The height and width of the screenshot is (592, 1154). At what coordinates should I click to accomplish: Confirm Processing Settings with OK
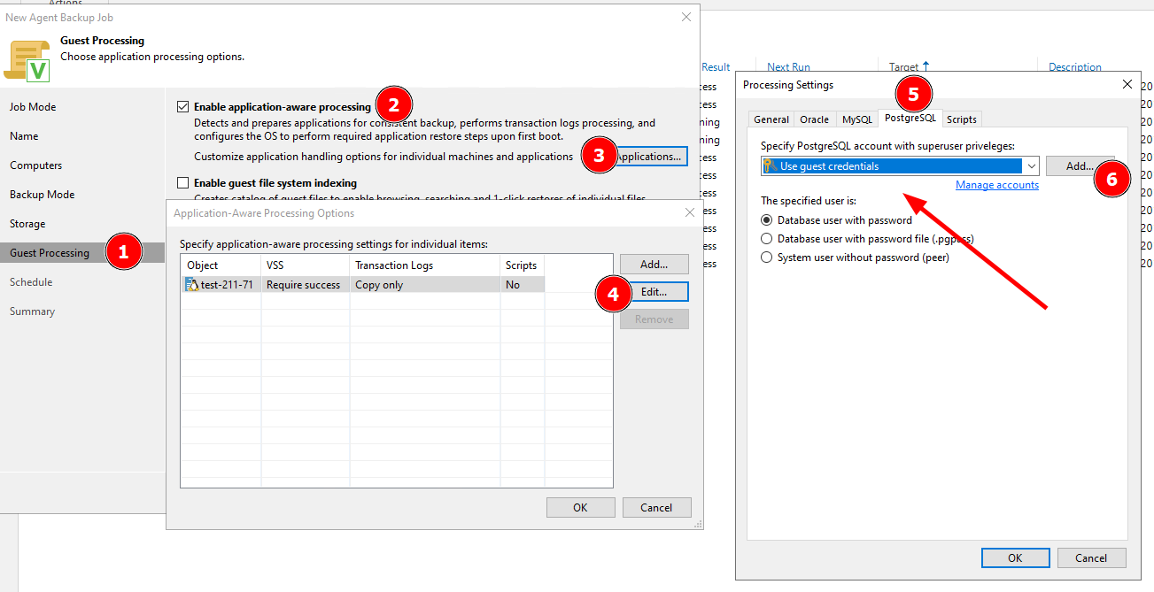(1015, 557)
